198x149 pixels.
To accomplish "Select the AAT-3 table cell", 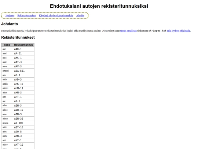I will (x=23, y=62).
